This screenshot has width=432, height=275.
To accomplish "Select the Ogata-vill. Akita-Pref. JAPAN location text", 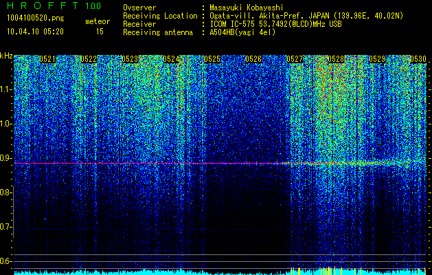I will pyautogui.click(x=306, y=16).
